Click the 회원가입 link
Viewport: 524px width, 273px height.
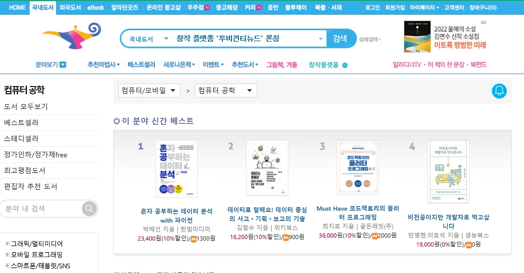click(395, 7)
